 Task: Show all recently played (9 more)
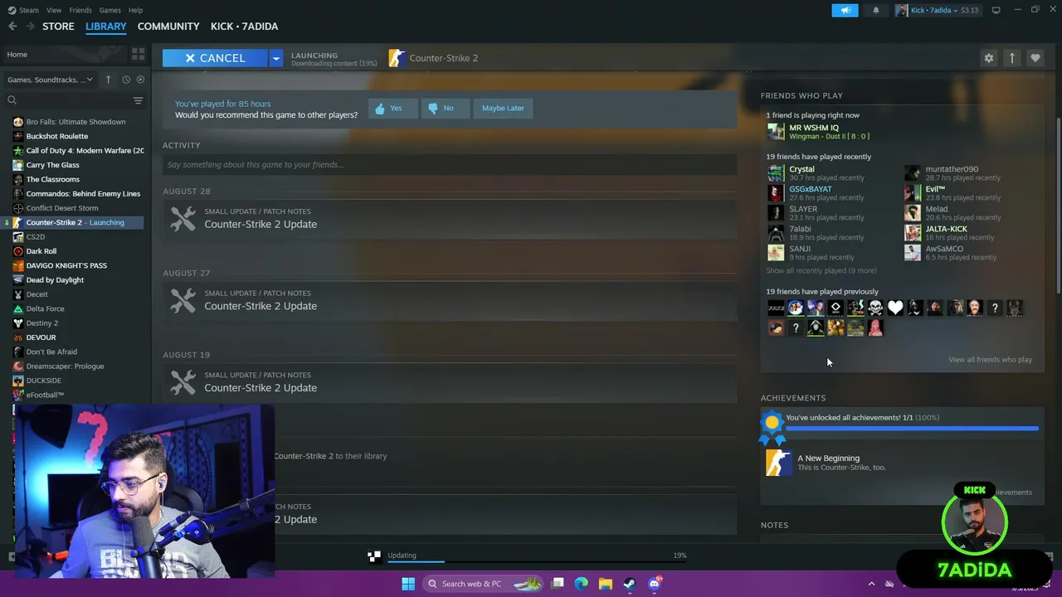click(821, 270)
